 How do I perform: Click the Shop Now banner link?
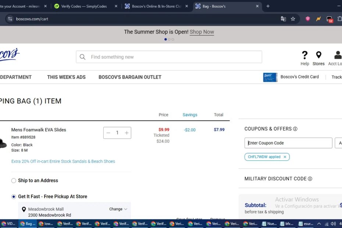(x=202, y=32)
